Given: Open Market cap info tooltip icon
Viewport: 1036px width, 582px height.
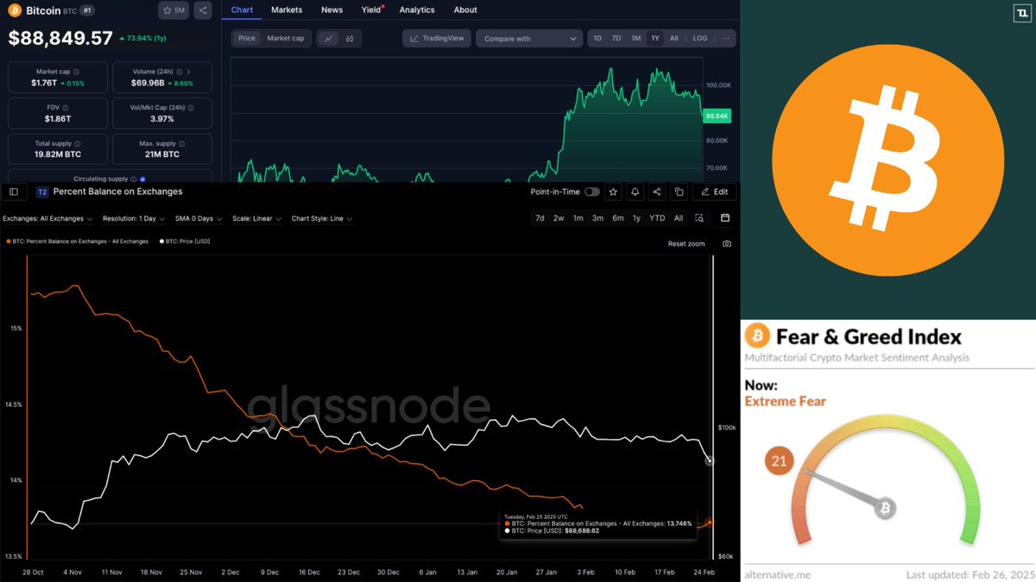Looking at the screenshot, I should click(x=76, y=72).
